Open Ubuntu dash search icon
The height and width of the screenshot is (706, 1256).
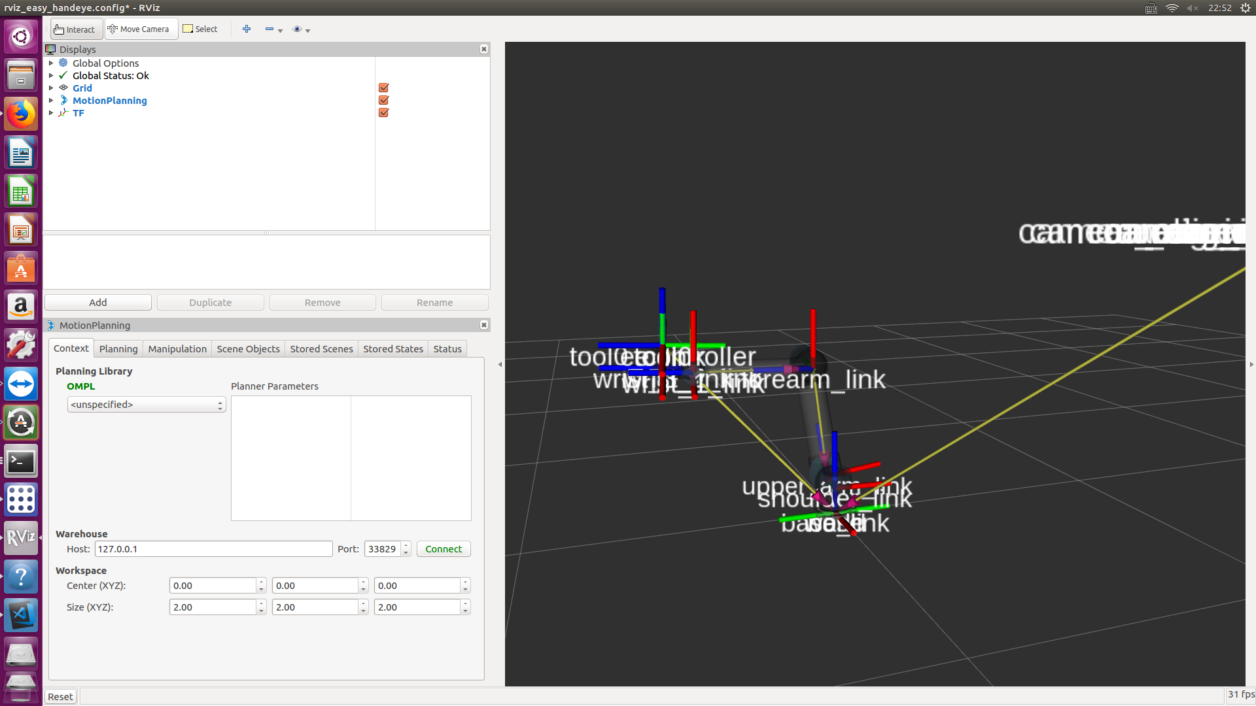[21, 36]
